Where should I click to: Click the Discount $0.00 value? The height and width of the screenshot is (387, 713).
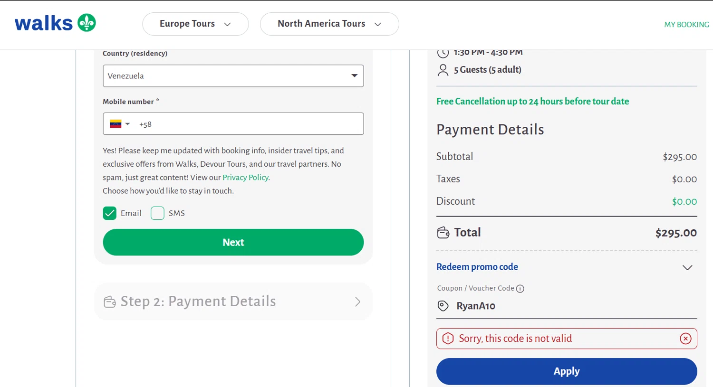684,201
